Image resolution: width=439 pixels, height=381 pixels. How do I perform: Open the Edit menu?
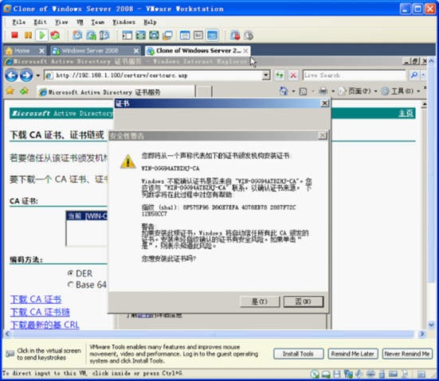[x=40, y=21]
